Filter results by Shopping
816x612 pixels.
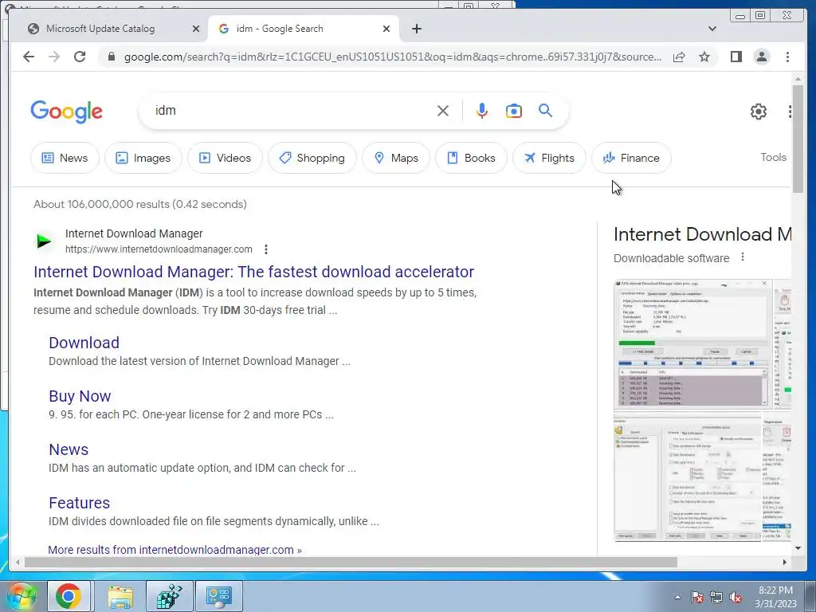312,158
